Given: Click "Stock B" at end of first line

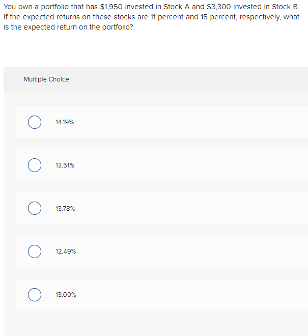Looking at the screenshot, I should point(285,8).
